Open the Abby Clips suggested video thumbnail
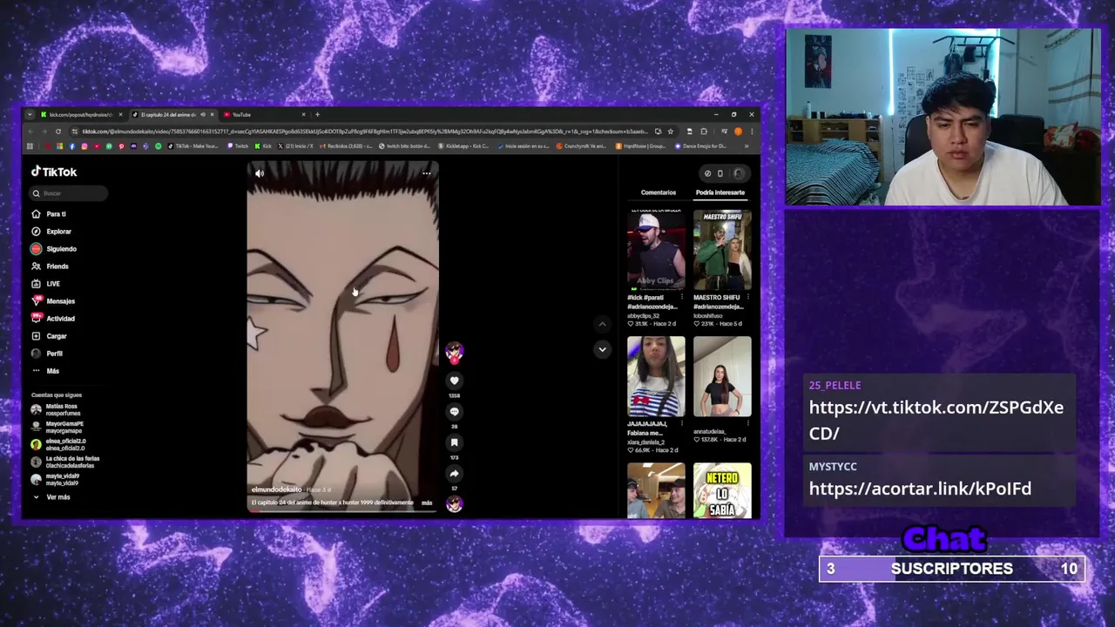Viewport: 1115px width, 627px height. click(656, 250)
